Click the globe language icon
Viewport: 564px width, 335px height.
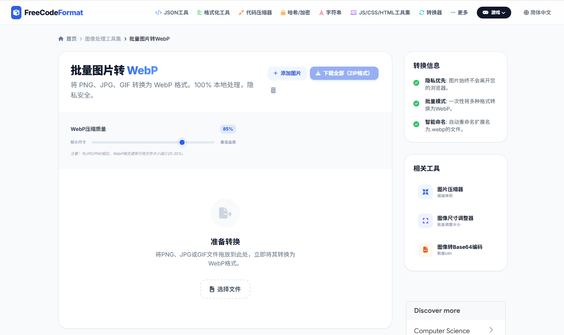click(526, 13)
